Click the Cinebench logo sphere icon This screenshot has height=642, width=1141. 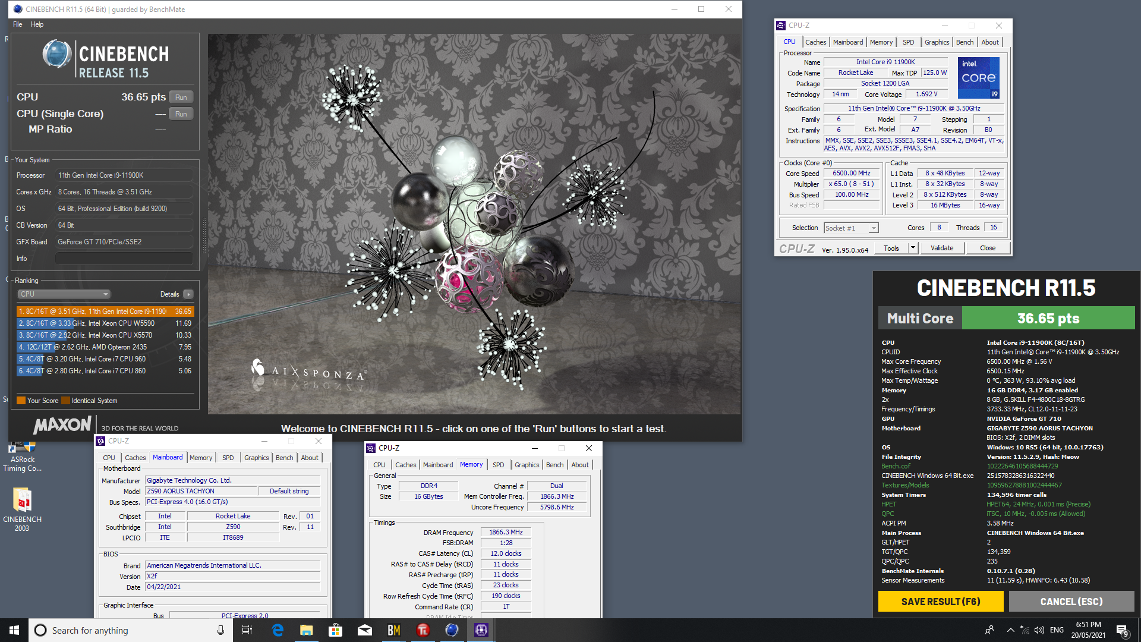point(57,54)
